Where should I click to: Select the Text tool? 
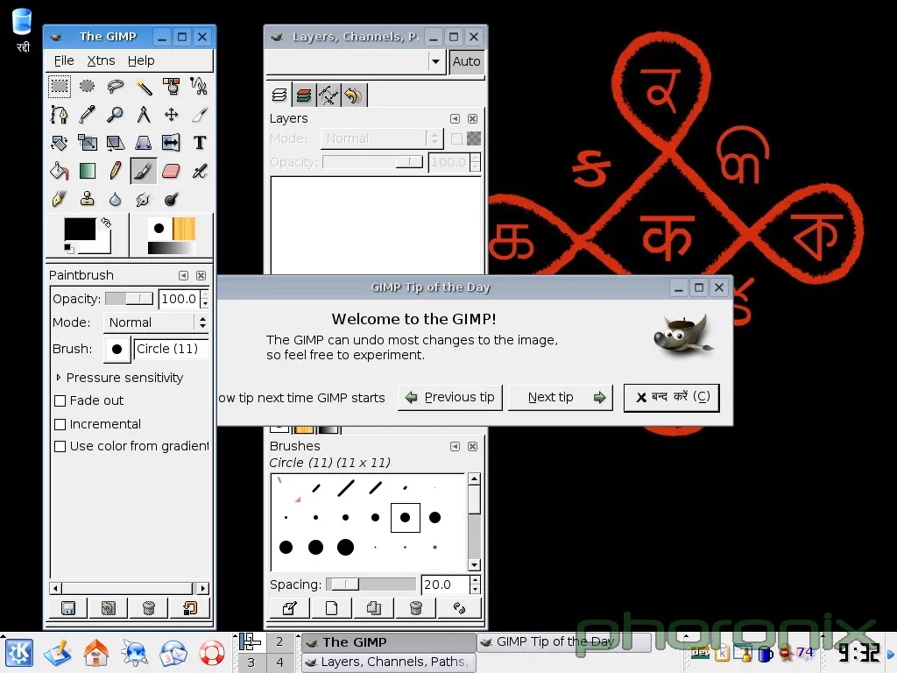(199, 143)
